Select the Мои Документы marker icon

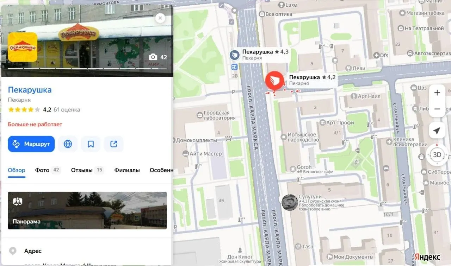click(329, 257)
